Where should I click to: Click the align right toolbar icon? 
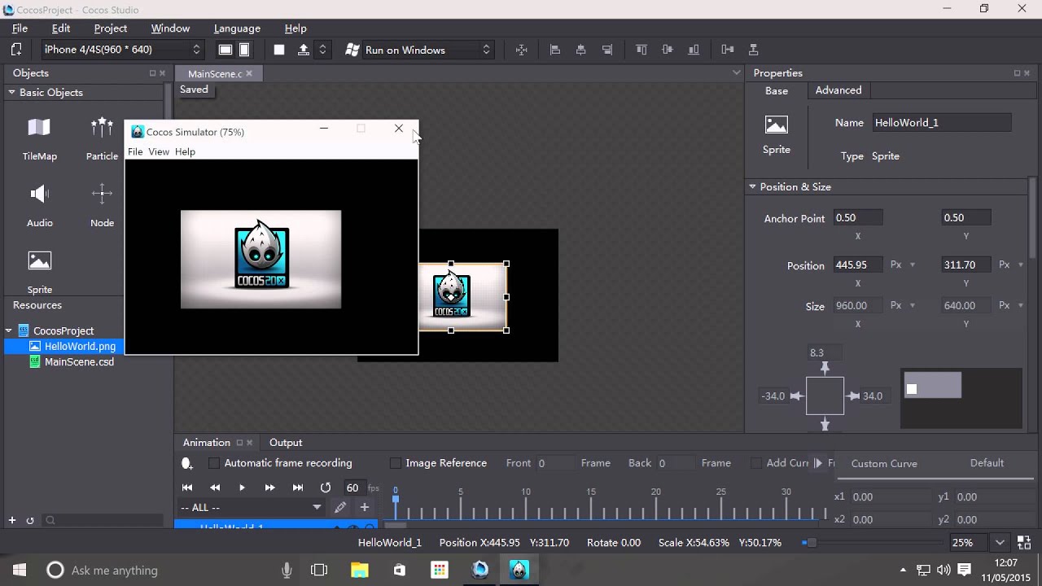[x=607, y=50]
